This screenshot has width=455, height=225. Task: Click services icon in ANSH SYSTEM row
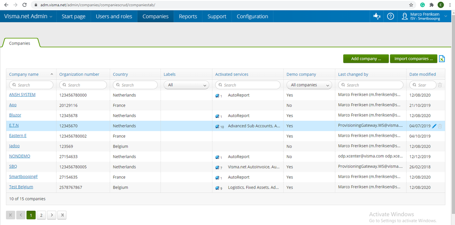[x=218, y=95]
